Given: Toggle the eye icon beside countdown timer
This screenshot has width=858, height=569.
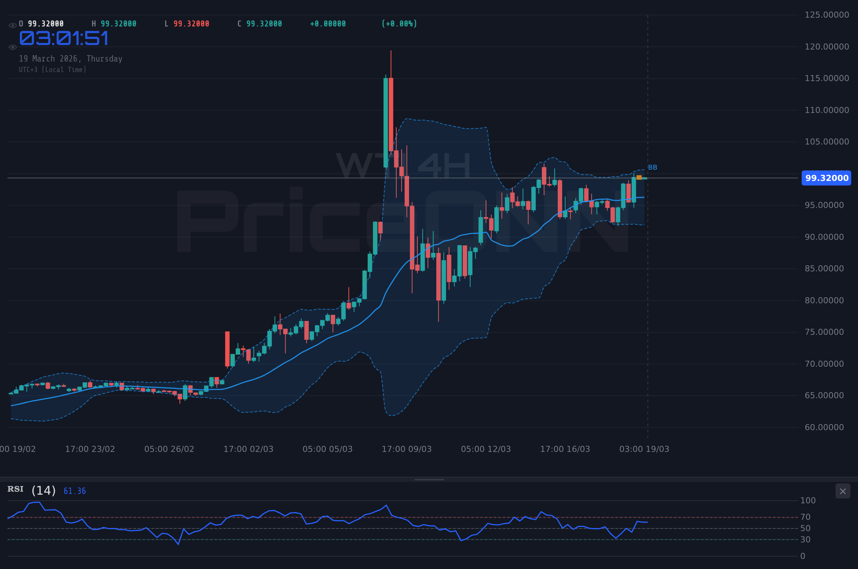Looking at the screenshot, I should (x=12, y=47).
